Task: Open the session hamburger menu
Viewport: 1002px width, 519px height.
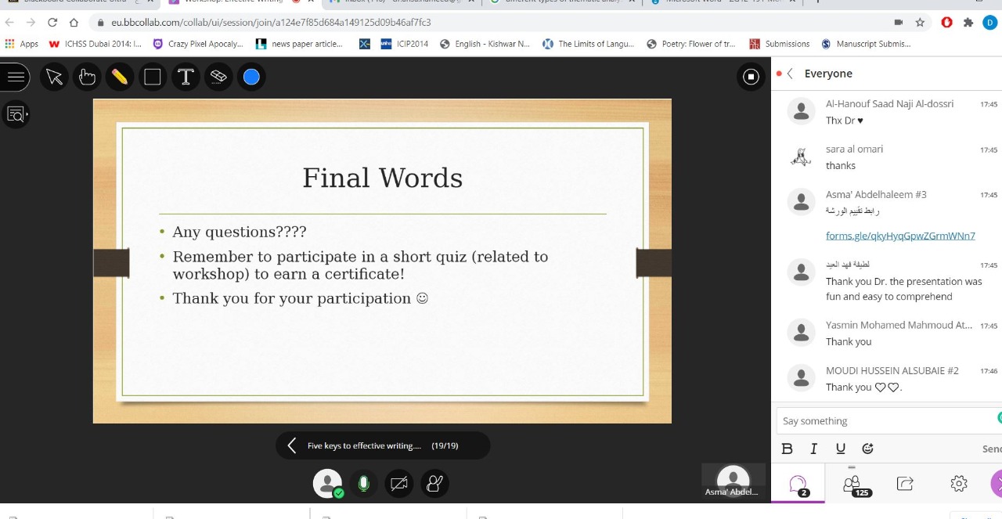Action: [16, 77]
